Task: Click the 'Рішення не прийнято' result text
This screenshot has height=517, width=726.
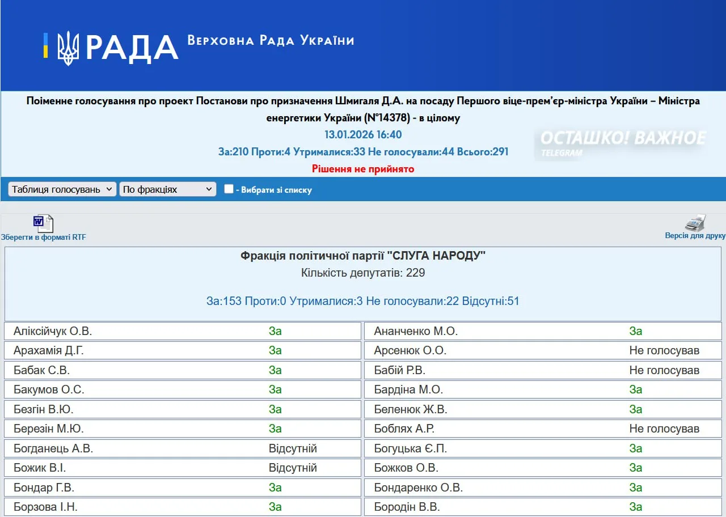Action: (x=363, y=169)
